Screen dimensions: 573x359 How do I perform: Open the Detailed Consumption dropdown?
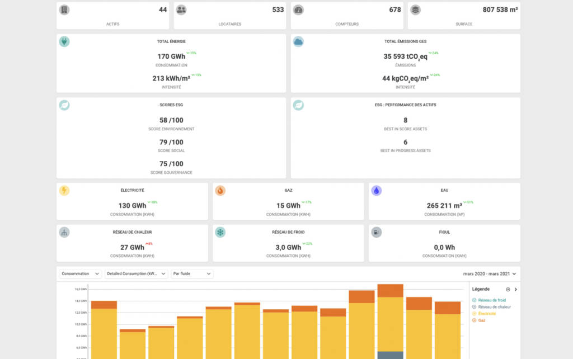tap(136, 274)
